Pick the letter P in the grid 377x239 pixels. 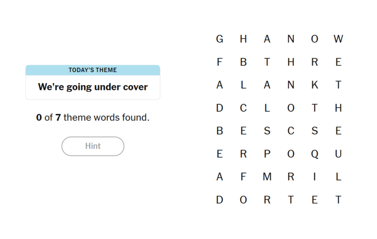pos(267,154)
